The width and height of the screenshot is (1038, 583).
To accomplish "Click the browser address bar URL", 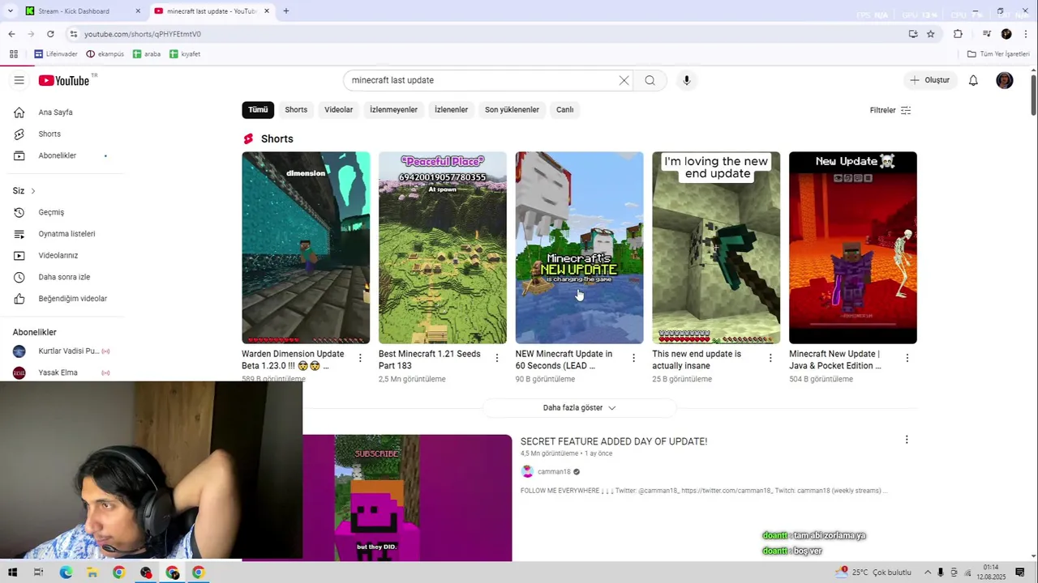I will [x=143, y=34].
